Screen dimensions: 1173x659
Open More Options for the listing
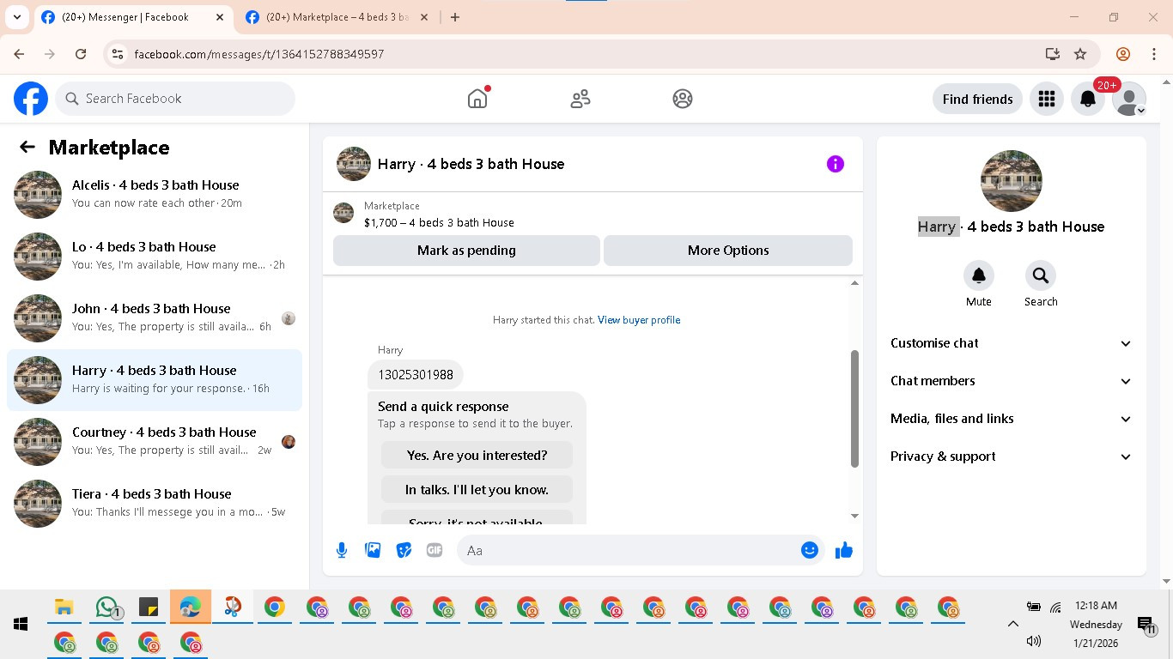(728, 251)
